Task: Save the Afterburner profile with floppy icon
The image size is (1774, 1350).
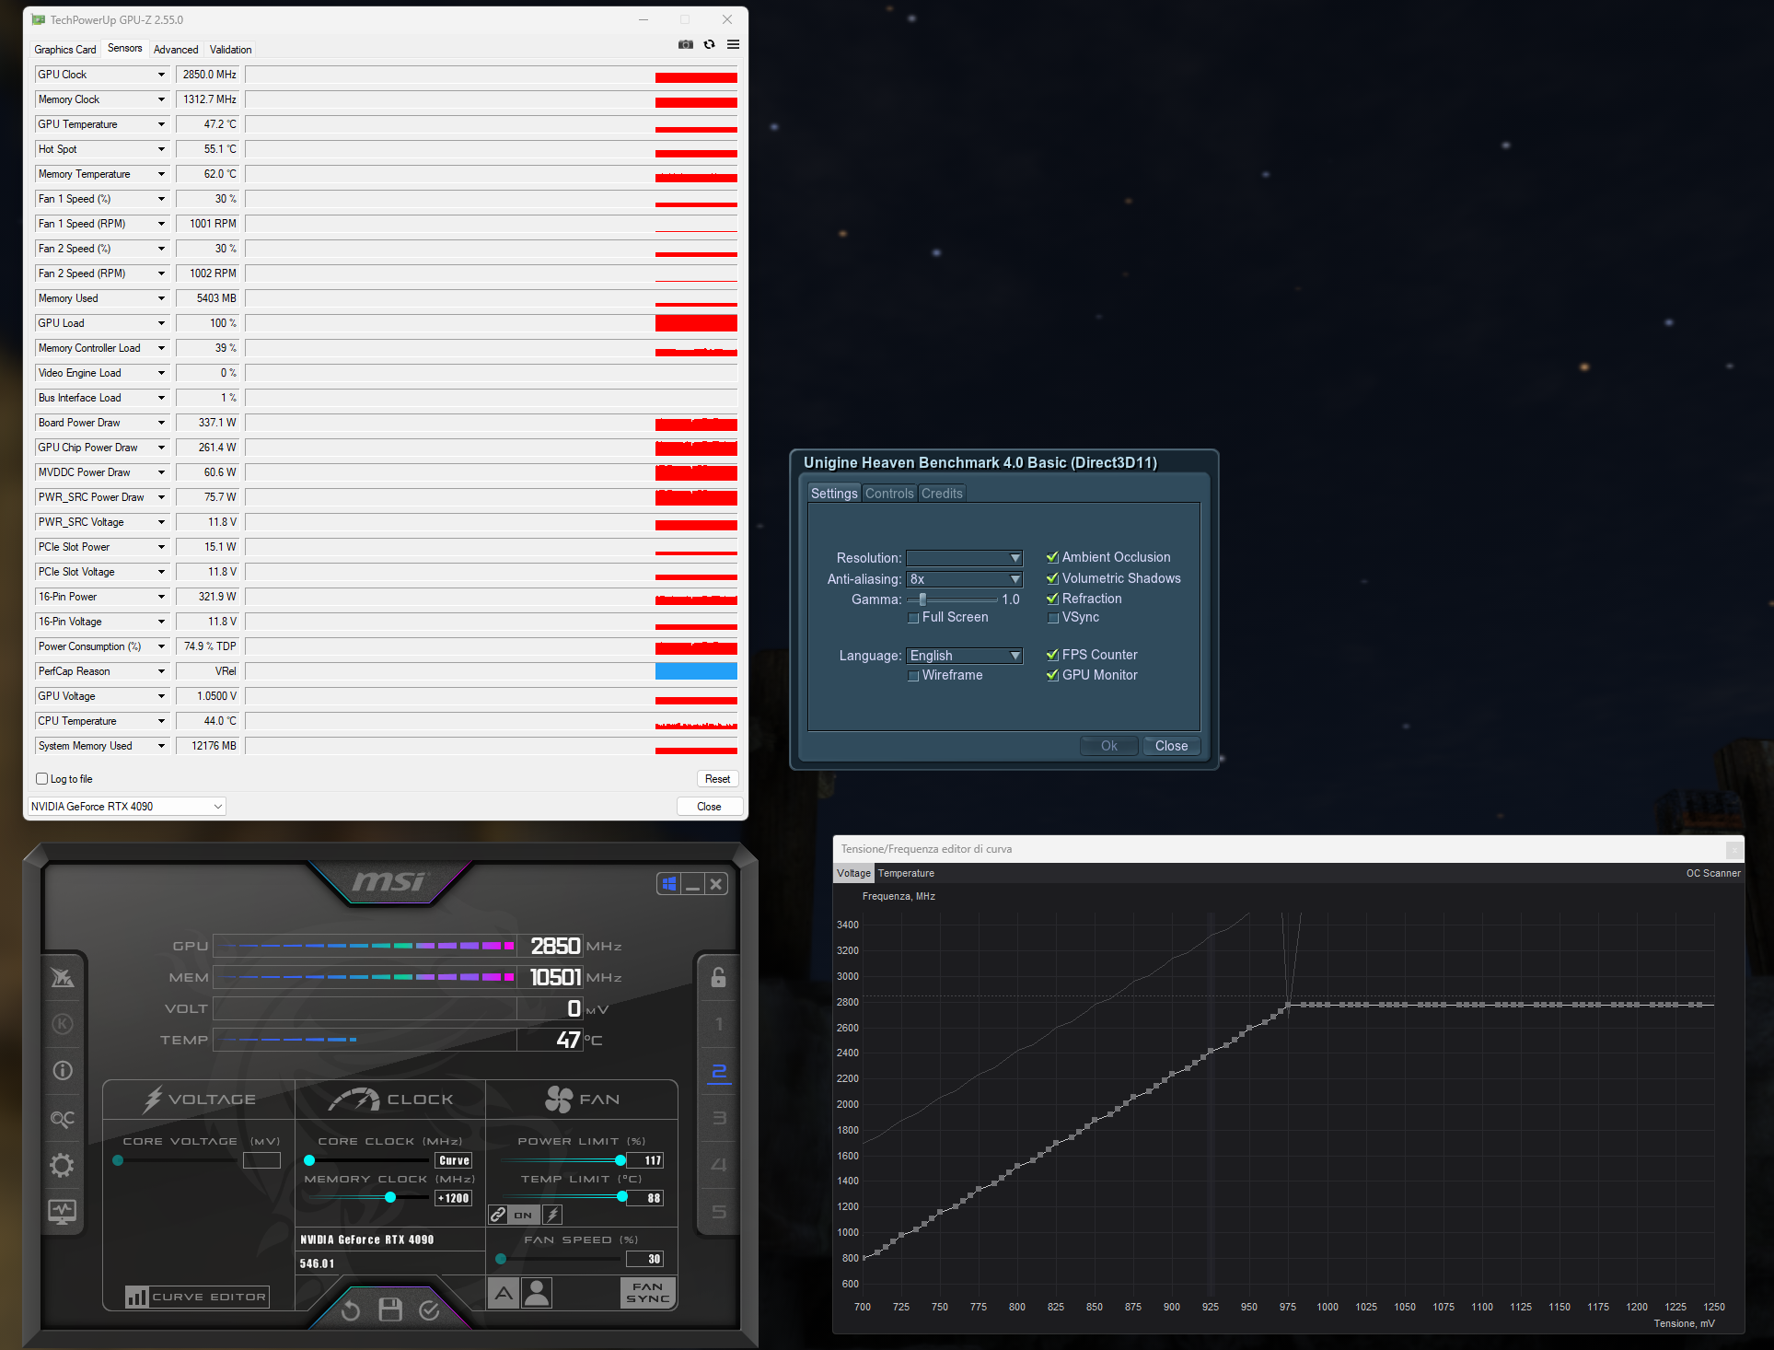Action: pyautogui.click(x=390, y=1309)
